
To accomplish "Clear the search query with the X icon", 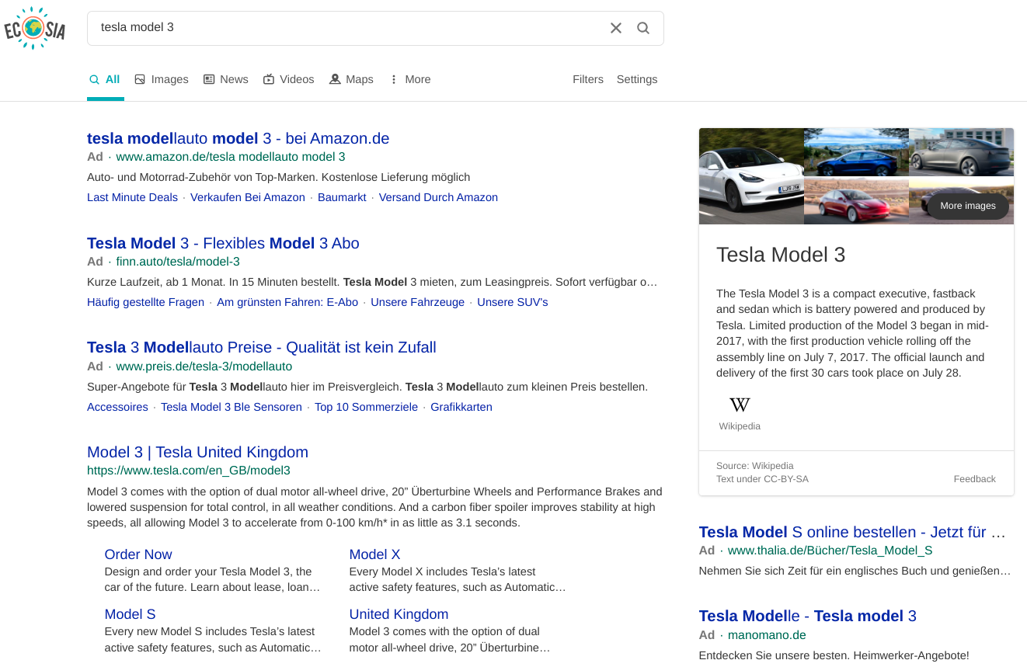I will [616, 28].
